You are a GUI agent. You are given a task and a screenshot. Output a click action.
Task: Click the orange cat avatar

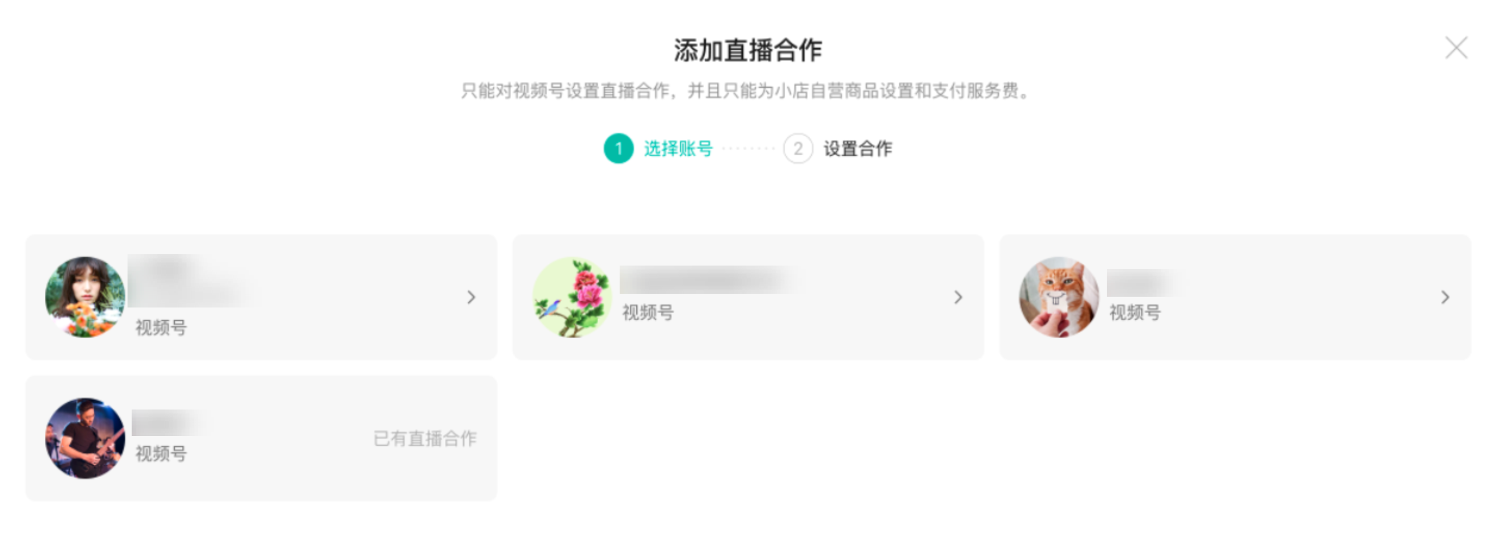[x=1059, y=297]
